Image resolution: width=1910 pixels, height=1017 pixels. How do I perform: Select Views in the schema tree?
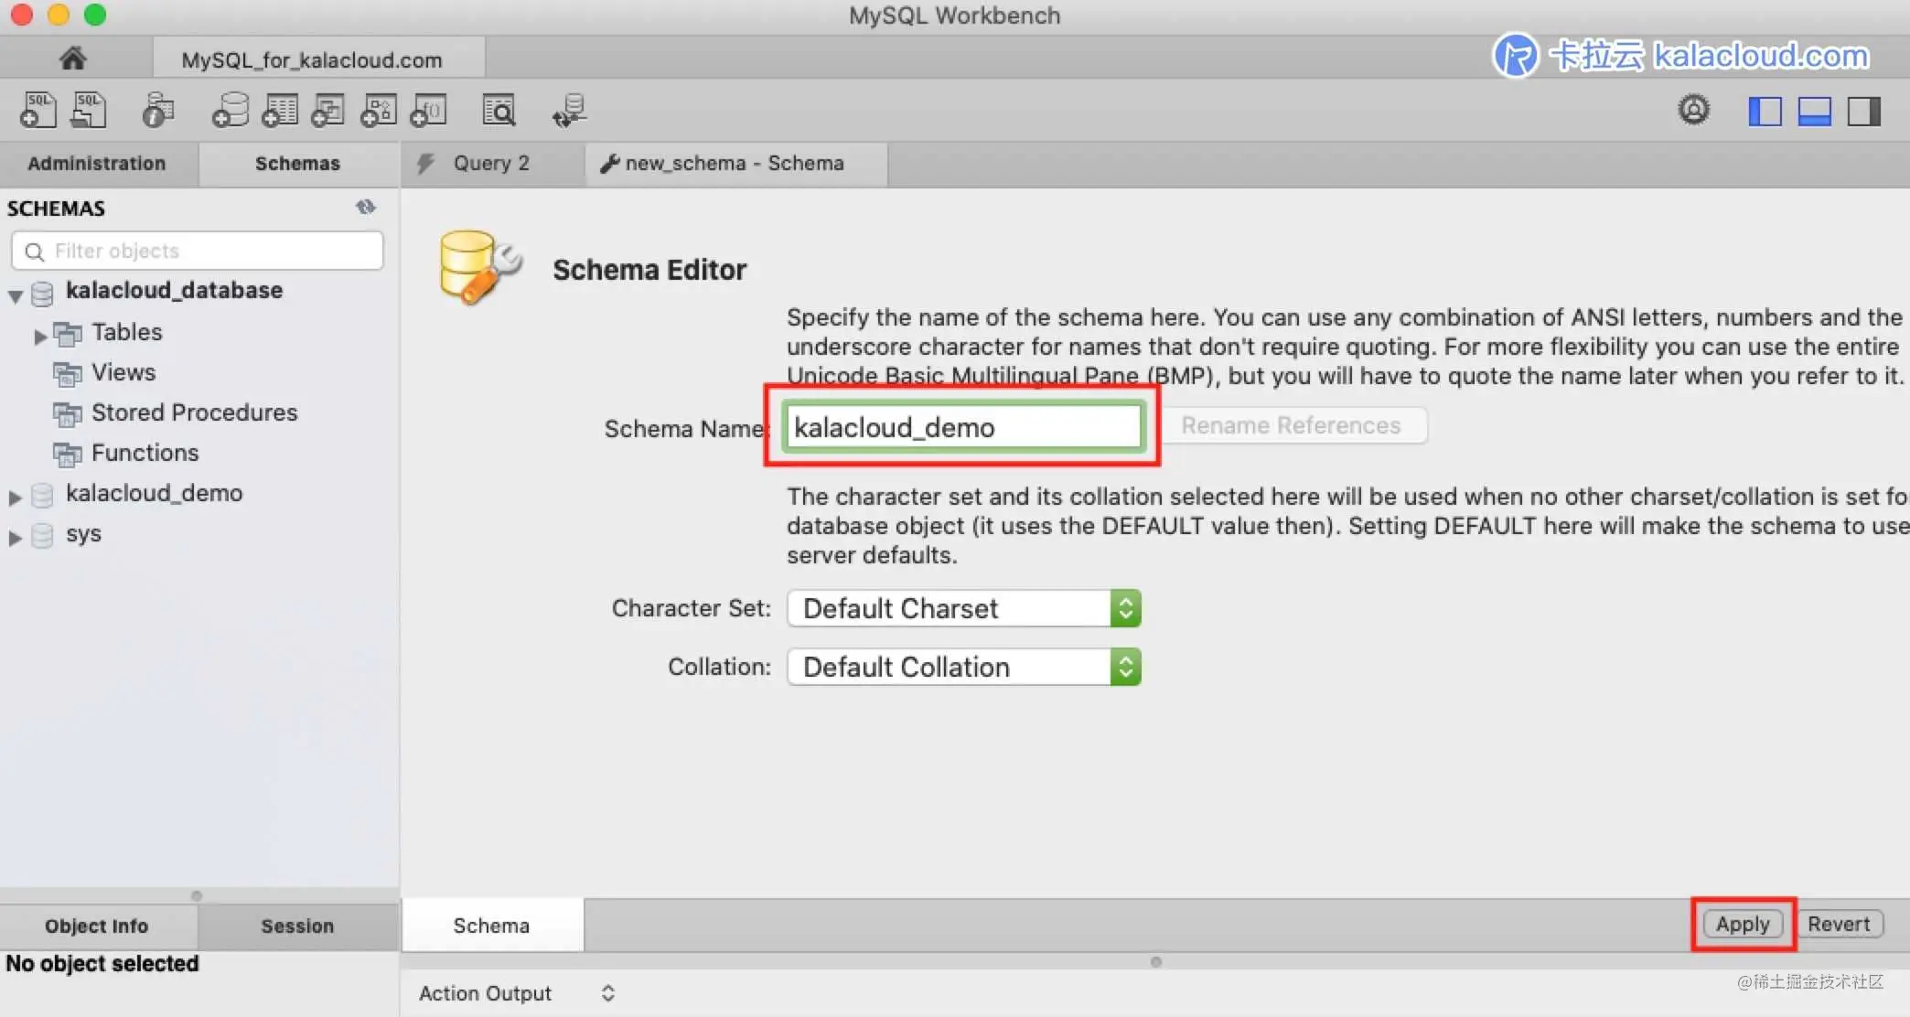[123, 372]
